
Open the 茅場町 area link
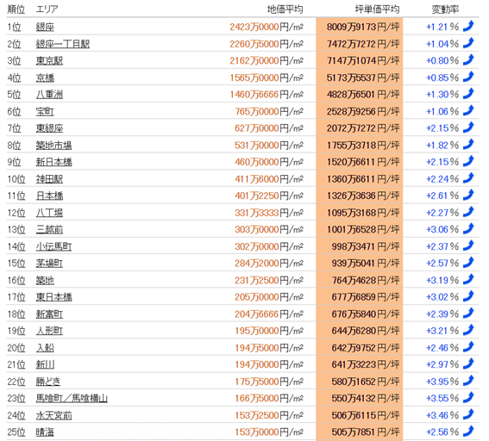coord(49,264)
